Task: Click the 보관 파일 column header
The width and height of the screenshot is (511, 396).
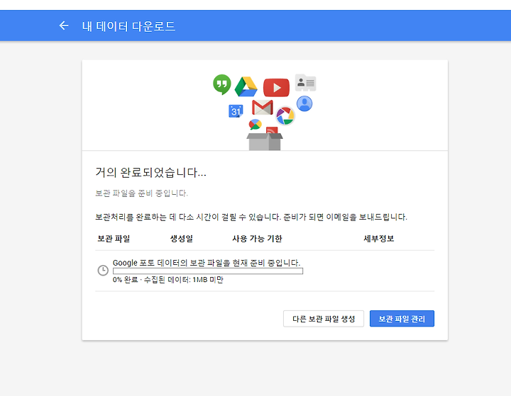Action: (x=114, y=239)
